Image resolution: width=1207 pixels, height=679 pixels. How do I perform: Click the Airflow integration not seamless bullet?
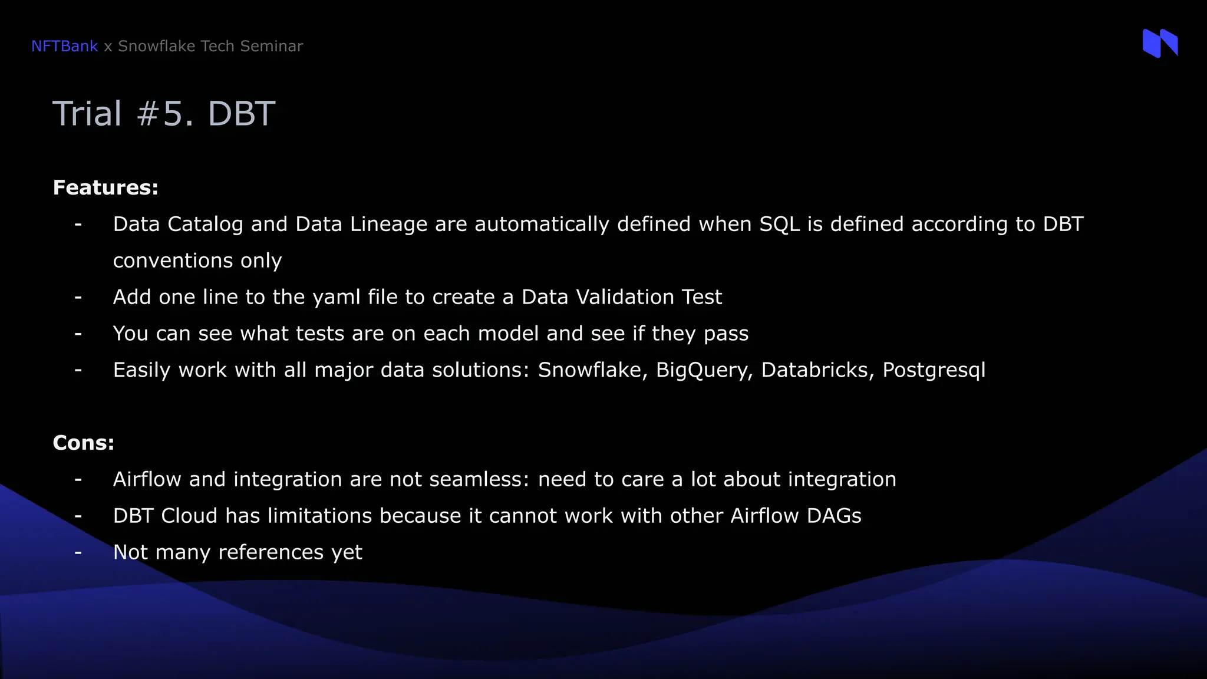[504, 479]
